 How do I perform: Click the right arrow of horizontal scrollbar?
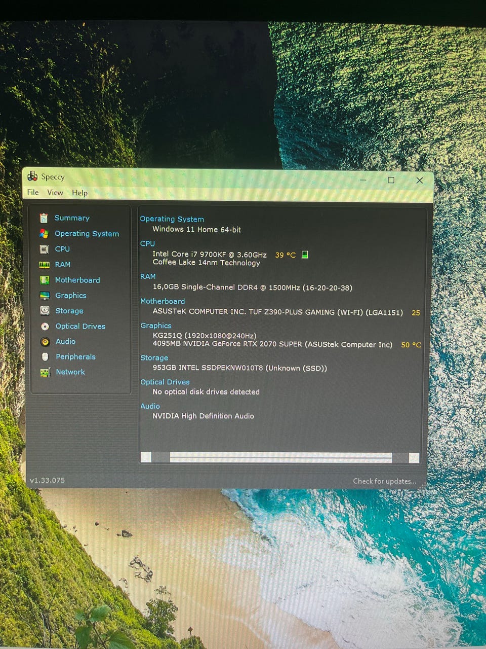click(414, 458)
